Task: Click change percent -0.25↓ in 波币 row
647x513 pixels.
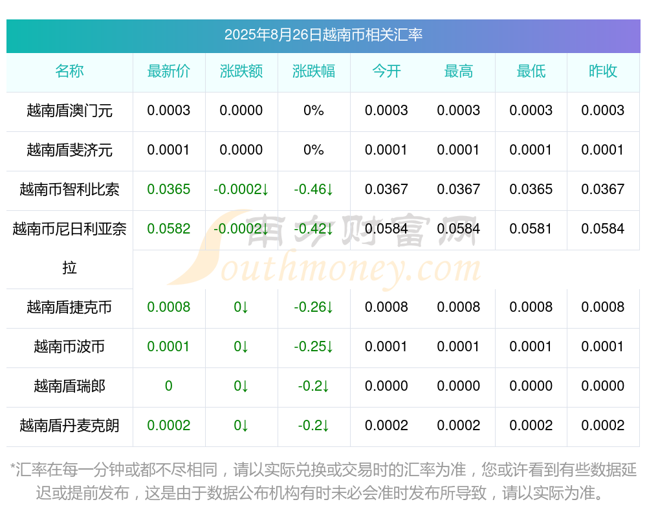Action: [314, 347]
